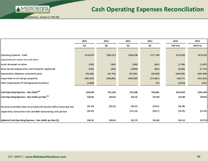Select the Asset retirement accretion row label

[x=14, y=64]
